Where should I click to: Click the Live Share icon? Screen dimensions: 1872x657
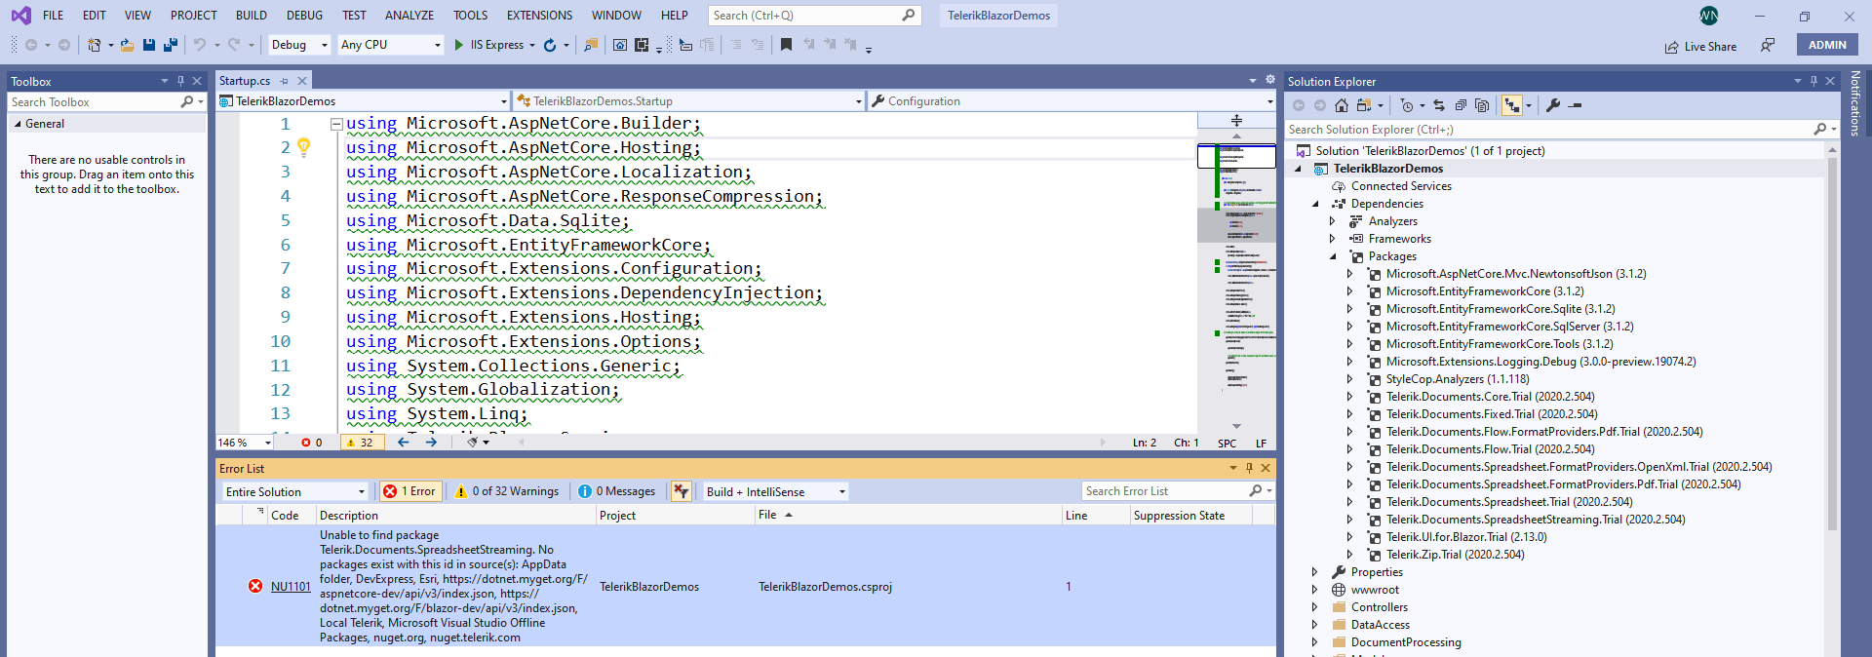tap(1671, 46)
